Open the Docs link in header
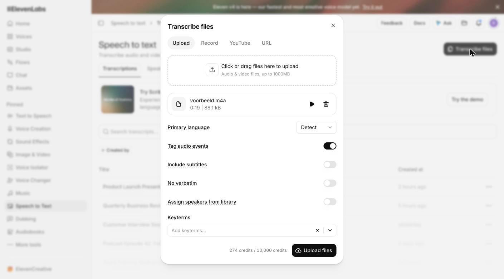The image size is (504, 279). (419, 23)
